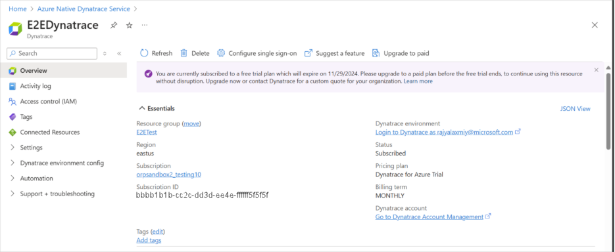Click the sidebar expand/collapse arrows icon
615x252 pixels.
point(105,54)
